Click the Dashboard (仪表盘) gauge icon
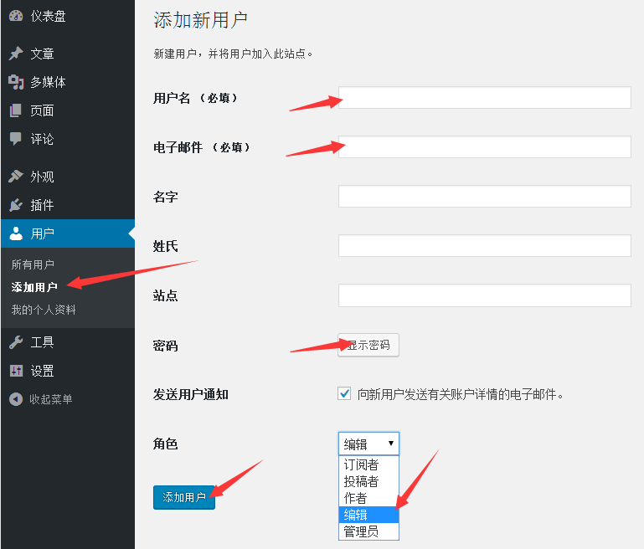Viewport: 644px width, 549px height. [x=16, y=16]
